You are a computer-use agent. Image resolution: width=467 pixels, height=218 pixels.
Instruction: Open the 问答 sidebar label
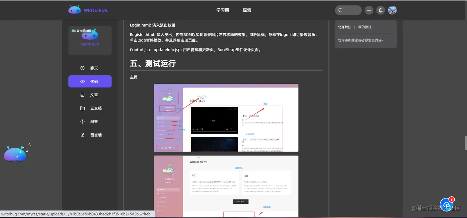pos(94,122)
